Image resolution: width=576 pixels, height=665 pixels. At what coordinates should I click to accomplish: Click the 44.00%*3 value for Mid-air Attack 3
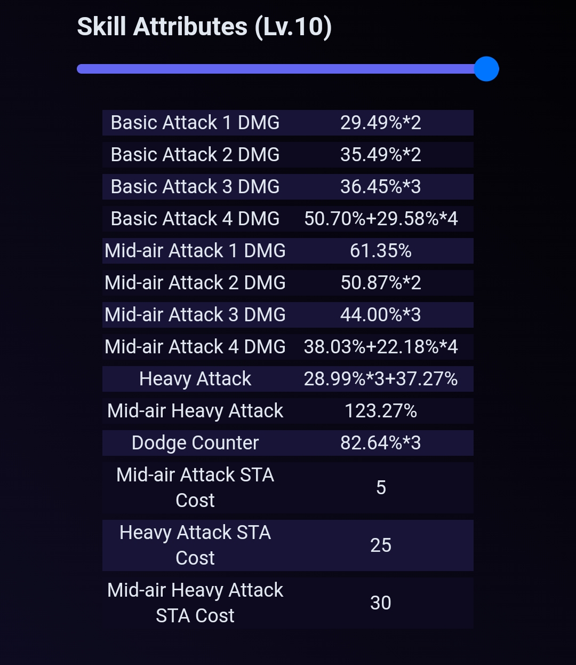(x=381, y=315)
